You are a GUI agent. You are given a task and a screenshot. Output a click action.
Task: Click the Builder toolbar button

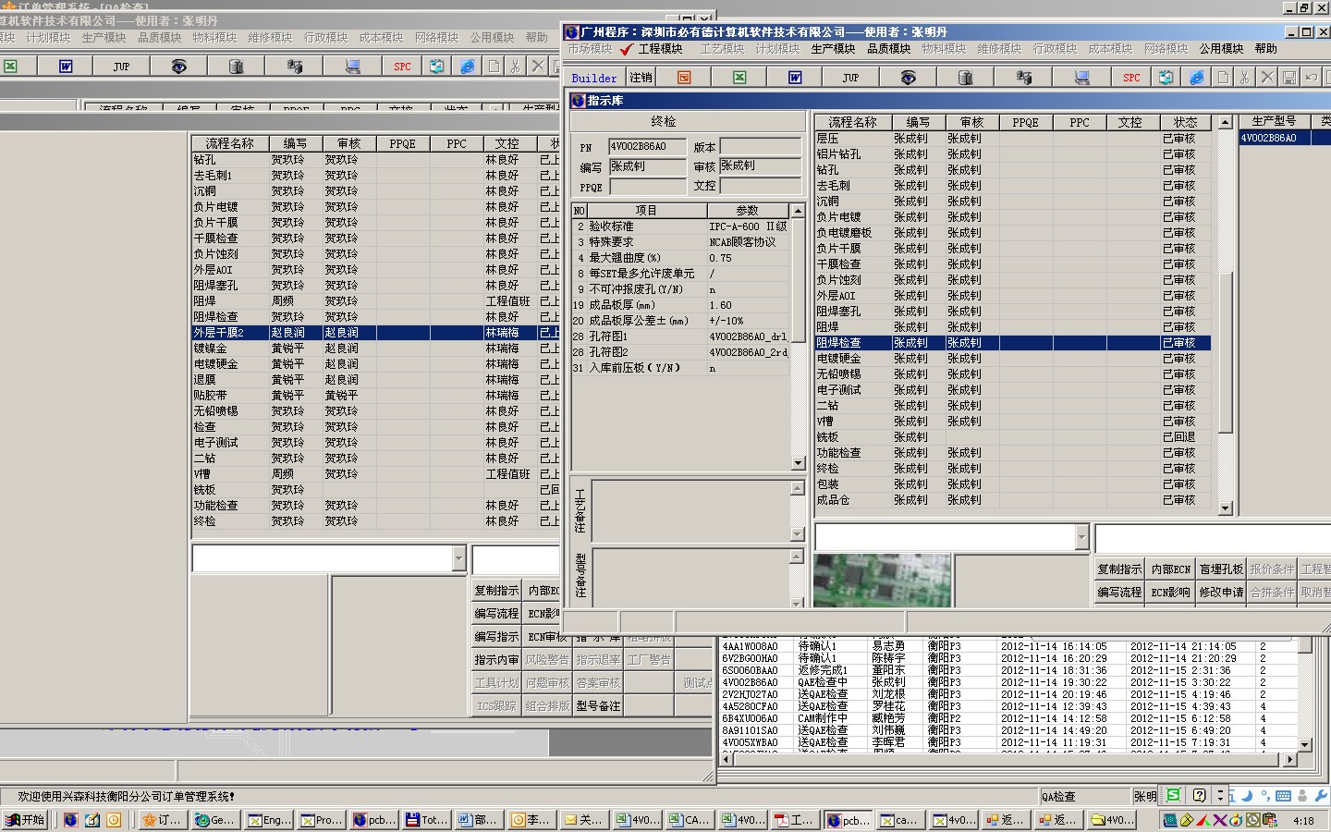coord(593,79)
